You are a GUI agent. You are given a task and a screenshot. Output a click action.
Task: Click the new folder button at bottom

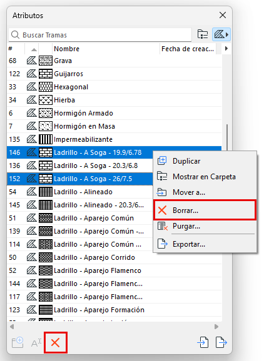point(18,343)
